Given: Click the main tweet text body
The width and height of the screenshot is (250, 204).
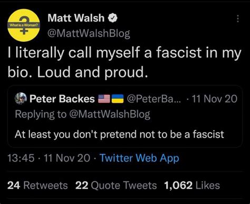Looking at the screenshot, I should click(x=124, y=62).
